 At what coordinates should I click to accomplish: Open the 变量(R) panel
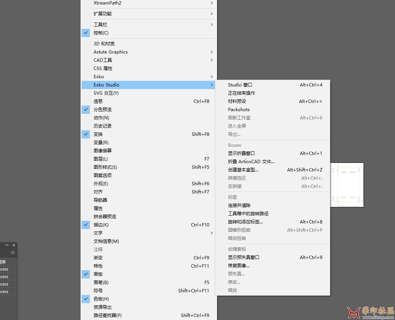[x=149, y=143]
